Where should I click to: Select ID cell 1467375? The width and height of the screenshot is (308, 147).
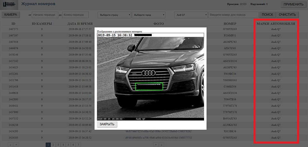pyautogui.click(x=13, y=29)
